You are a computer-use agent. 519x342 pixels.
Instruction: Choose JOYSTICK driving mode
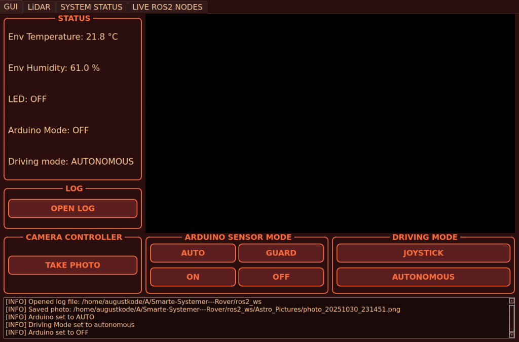[423, 253]
